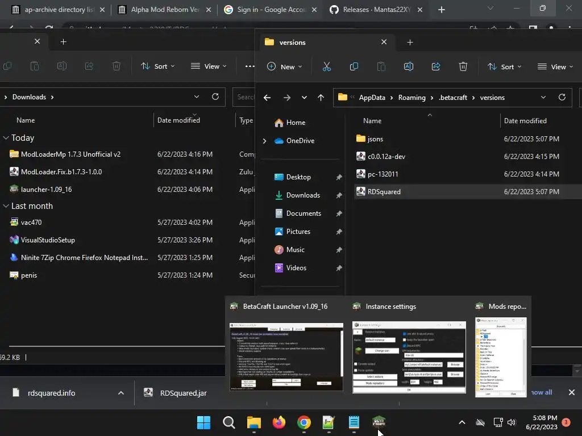Go up one folder in versions window

click(x=321, y=98)
